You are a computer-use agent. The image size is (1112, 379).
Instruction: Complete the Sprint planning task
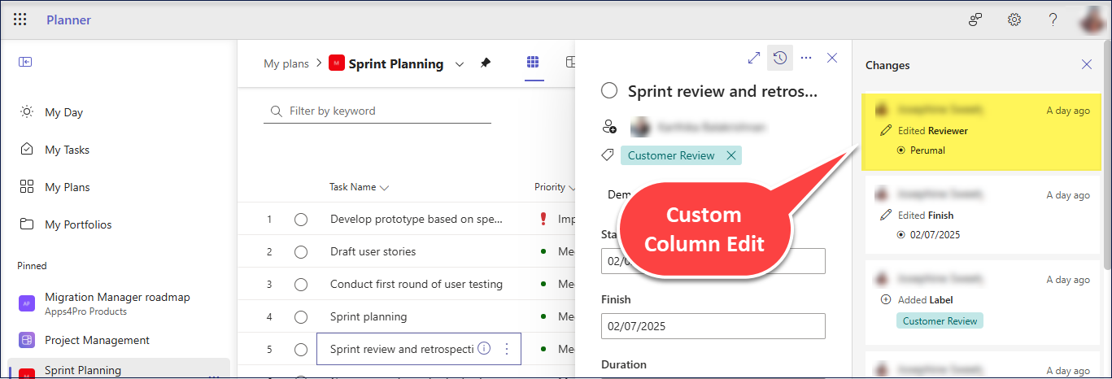[x=301, y=317]
